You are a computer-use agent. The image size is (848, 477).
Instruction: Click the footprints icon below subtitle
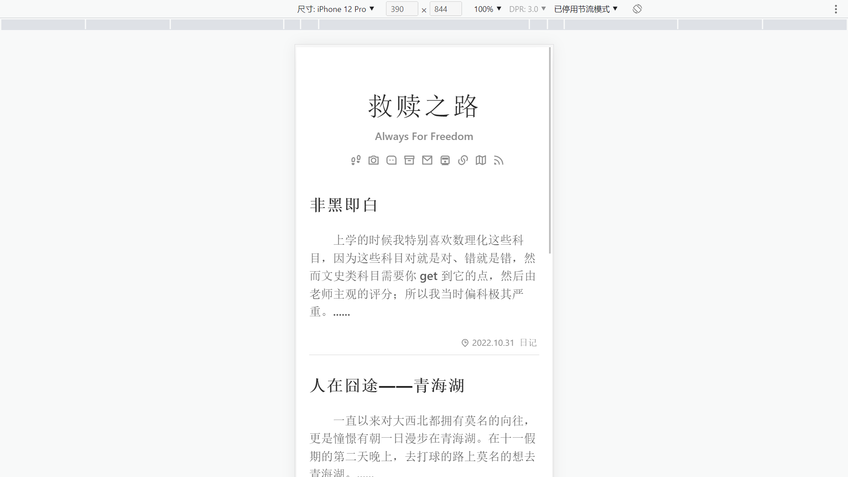(x=356, y=160)
